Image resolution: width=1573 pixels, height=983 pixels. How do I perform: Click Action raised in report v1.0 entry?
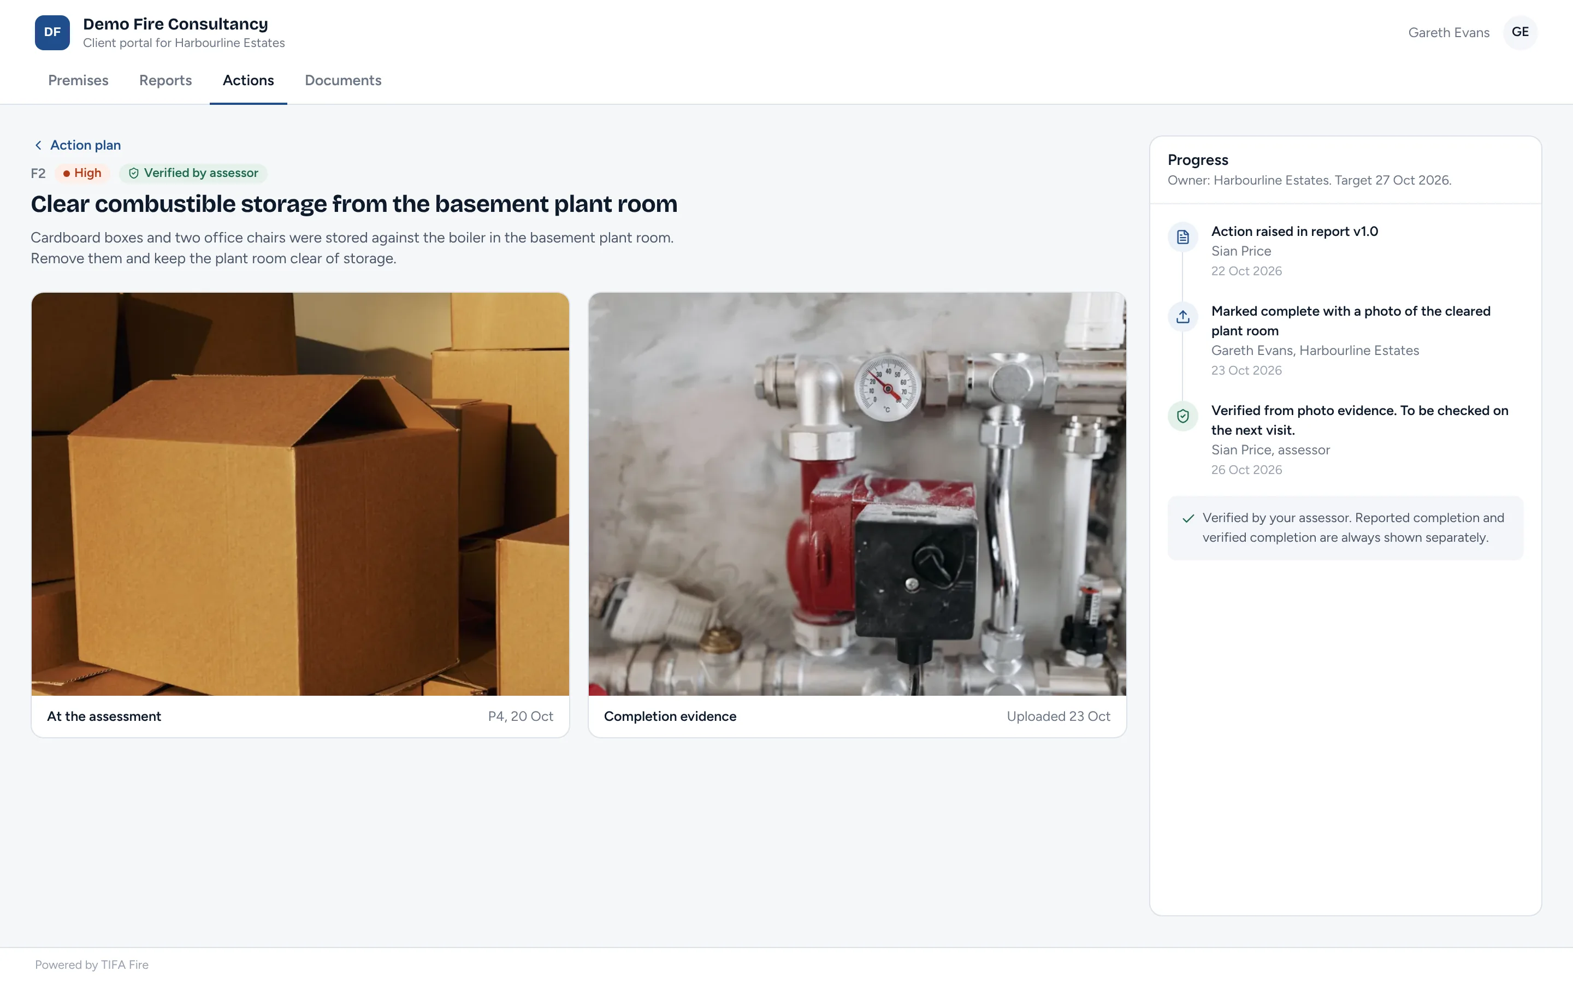(1294, 232)
